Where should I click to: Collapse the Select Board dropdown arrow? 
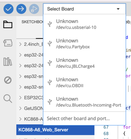click(x=118, y=9)
